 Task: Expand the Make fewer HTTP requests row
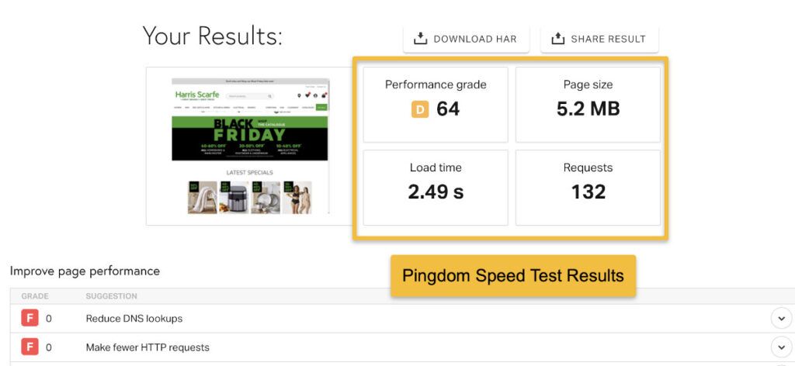(781, 347)
